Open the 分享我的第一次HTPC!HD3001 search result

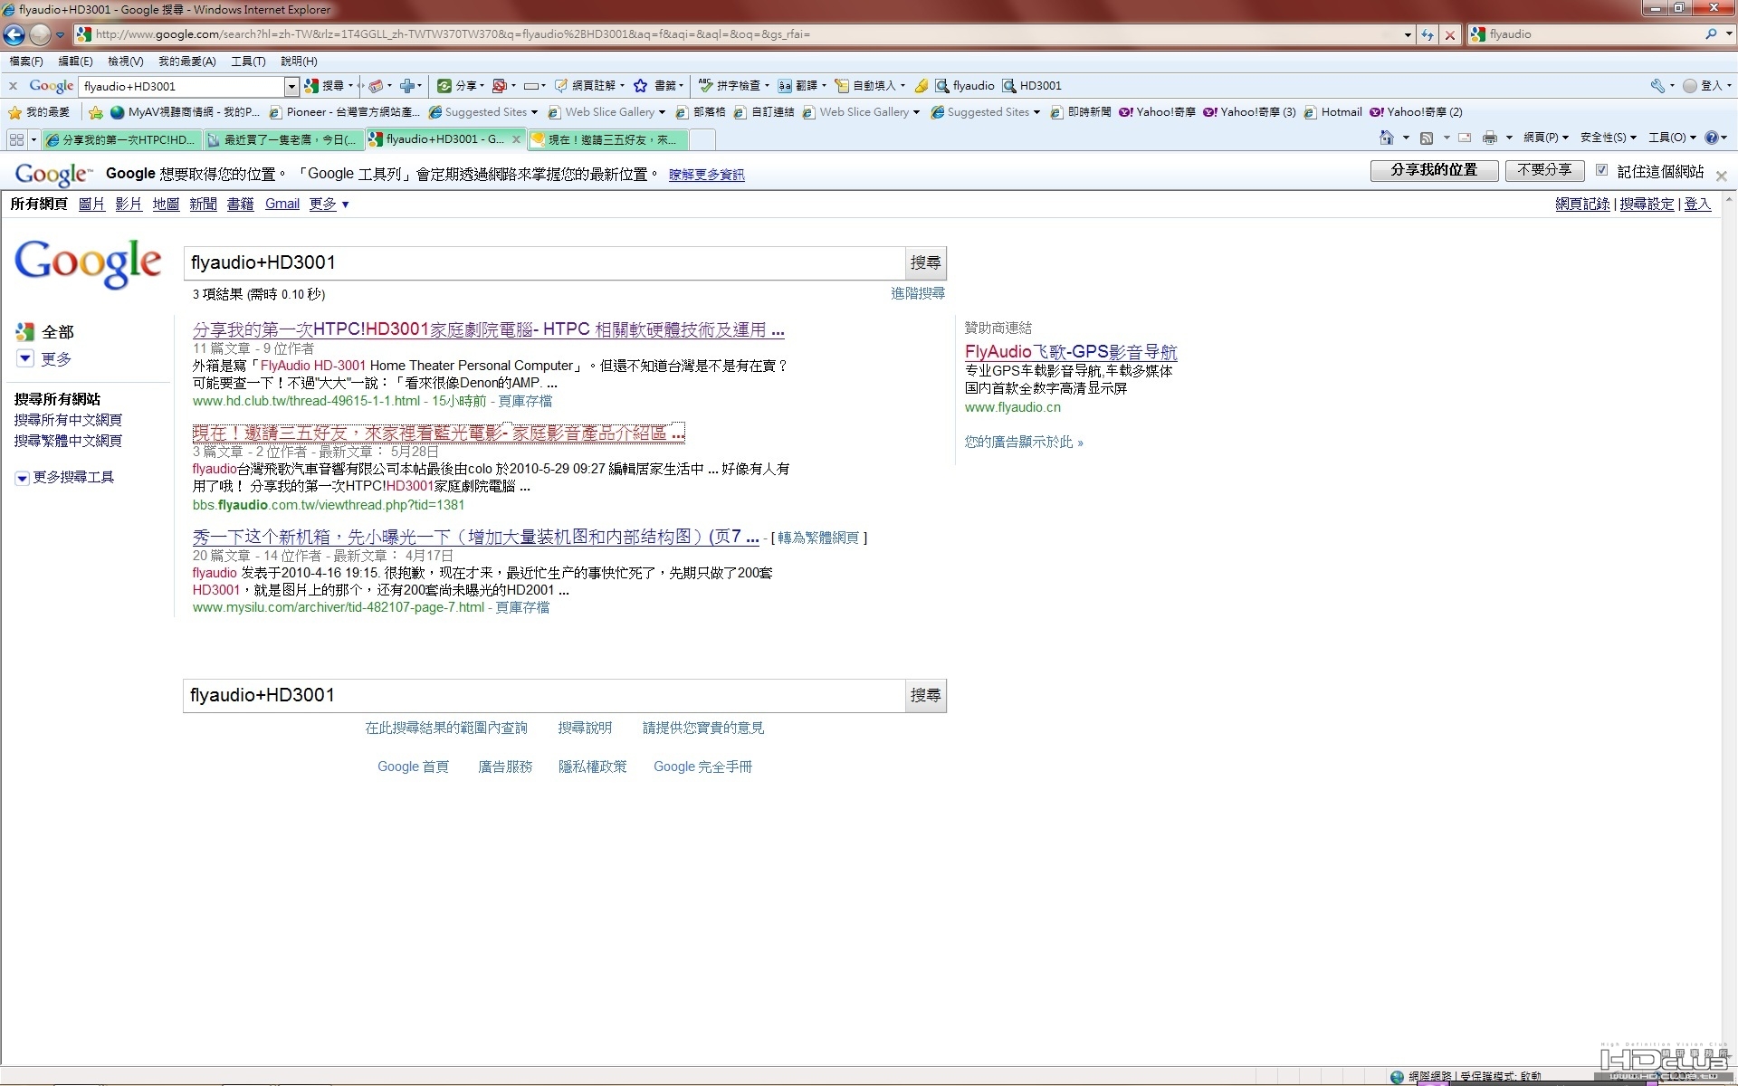488,330
